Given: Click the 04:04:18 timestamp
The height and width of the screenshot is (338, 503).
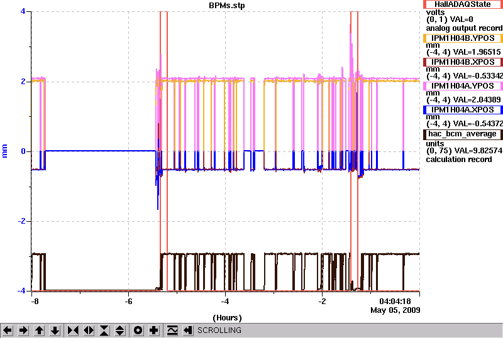Looking at the screenshot, I should (395, 302).
